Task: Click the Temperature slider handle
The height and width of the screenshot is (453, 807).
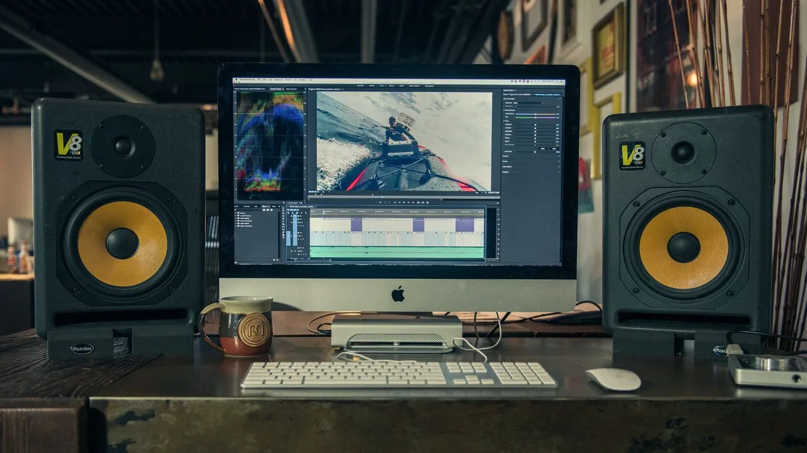Action: click(535, 113)
